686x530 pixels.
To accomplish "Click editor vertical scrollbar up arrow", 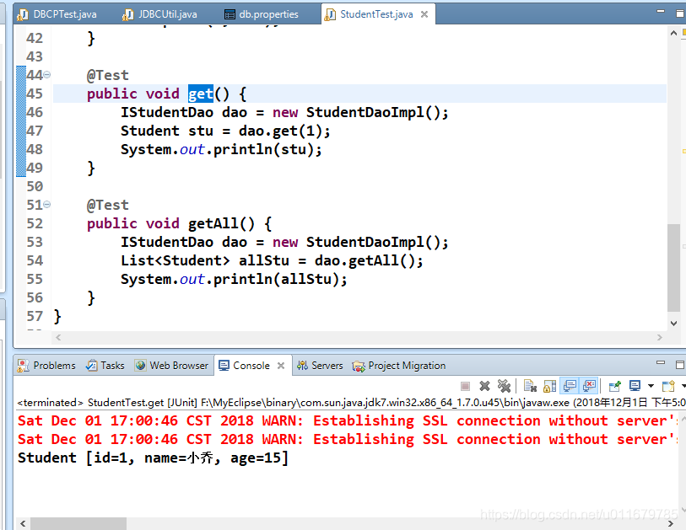I will tap(673, 33).
